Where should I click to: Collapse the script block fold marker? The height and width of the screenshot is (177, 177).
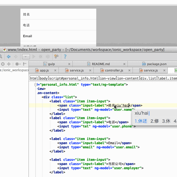coord(36,84)
